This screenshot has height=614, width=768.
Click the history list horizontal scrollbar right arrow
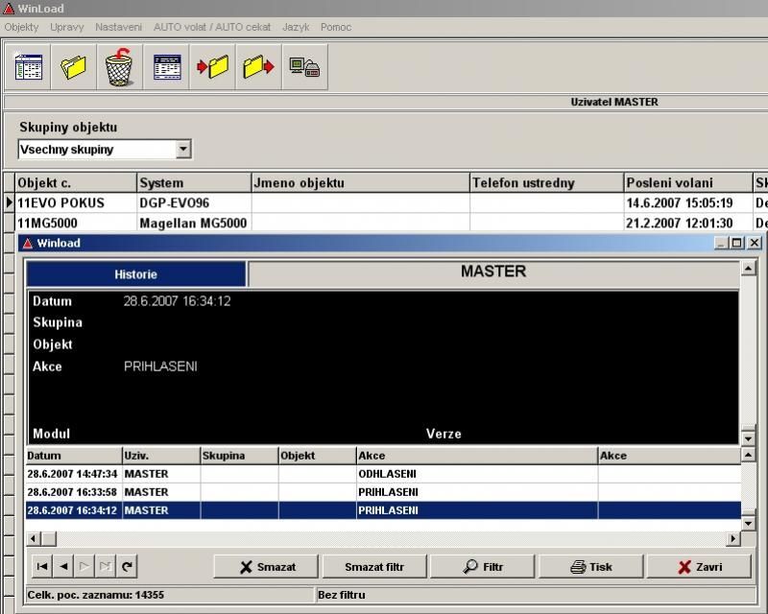click(x=733, y=539)
